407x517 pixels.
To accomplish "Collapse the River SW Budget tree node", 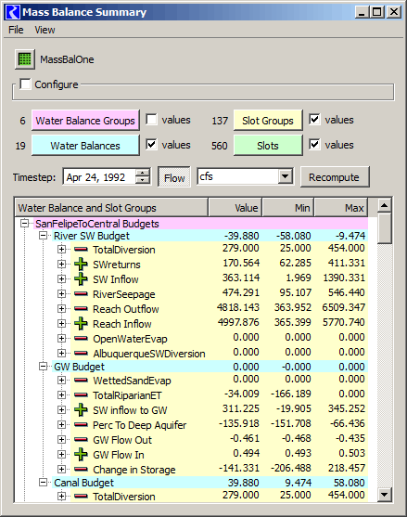I will pos(43,236).
